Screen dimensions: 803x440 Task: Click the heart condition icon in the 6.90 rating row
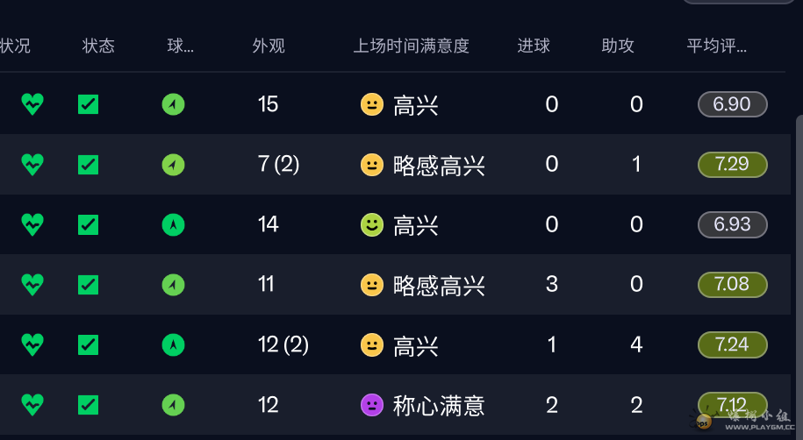32,104
